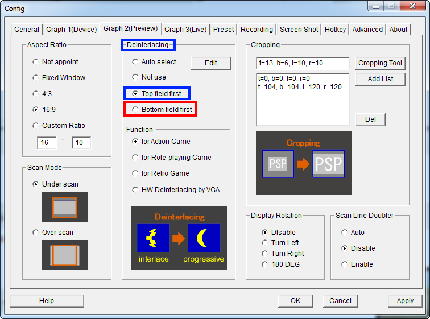This screenshot has height=319, width=430.
Task: Click the custom ratio height field showing 10
Action: pyautogui.click(x=81, y=143)
